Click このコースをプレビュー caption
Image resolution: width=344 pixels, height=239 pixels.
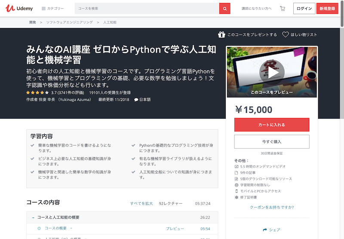272,92
